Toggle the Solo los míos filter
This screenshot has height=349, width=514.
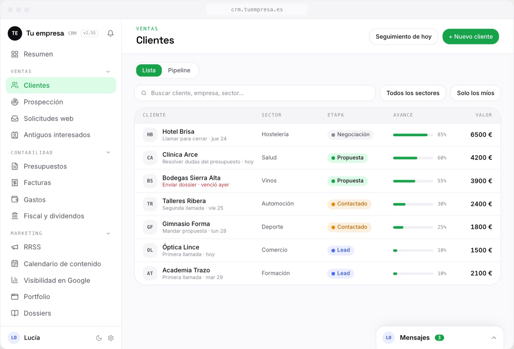(x=475, y=93)
